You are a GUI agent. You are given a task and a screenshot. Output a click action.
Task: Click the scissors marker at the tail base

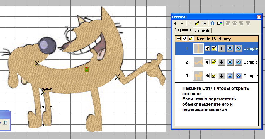(x=117, y=77)
